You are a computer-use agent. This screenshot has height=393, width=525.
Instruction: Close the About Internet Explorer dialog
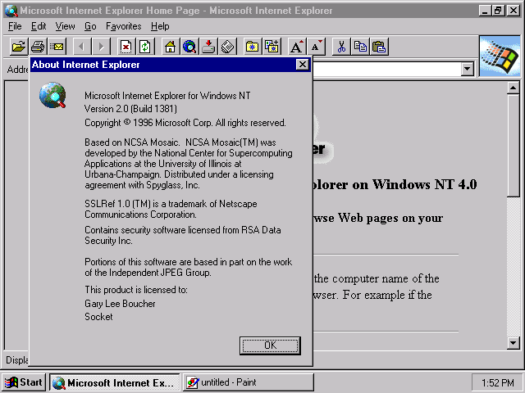[x=303, y=64]
